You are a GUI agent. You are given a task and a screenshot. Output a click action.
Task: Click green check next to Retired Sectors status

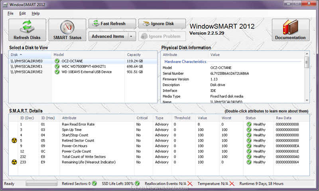(94, 183)
